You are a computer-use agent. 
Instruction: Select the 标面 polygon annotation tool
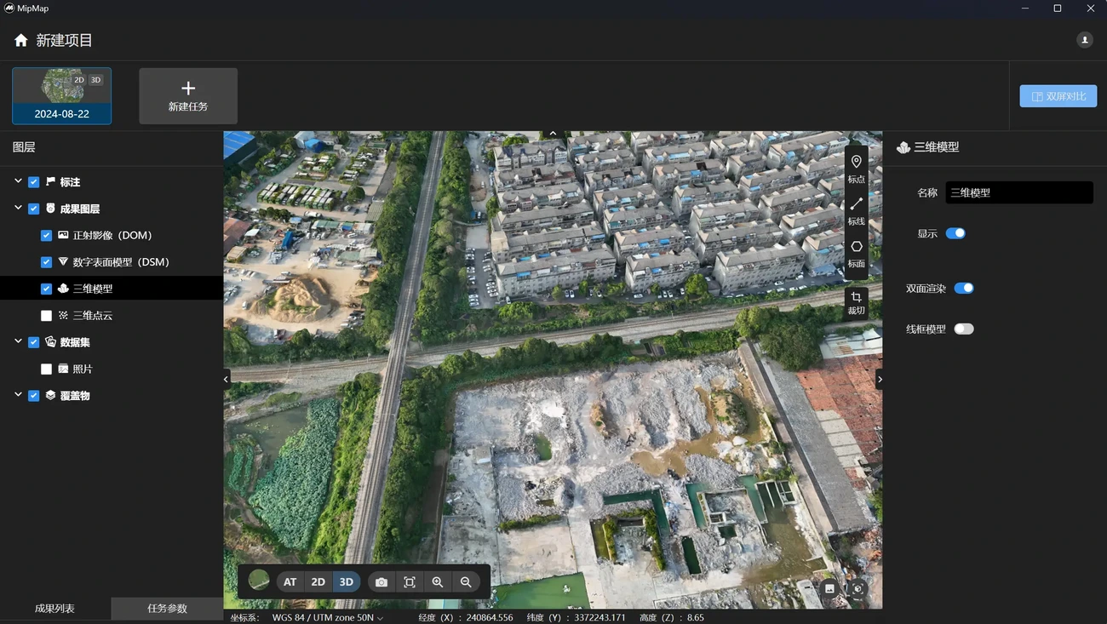tap(856, 252)
